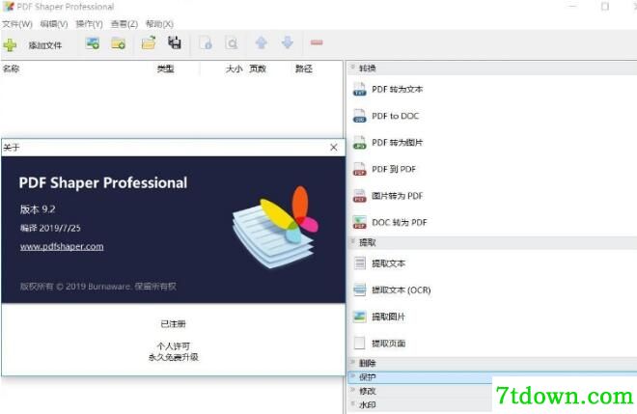
Task: Click the 图片转为 PDF label
Action: pyautogui.click(x=398, y=196)
